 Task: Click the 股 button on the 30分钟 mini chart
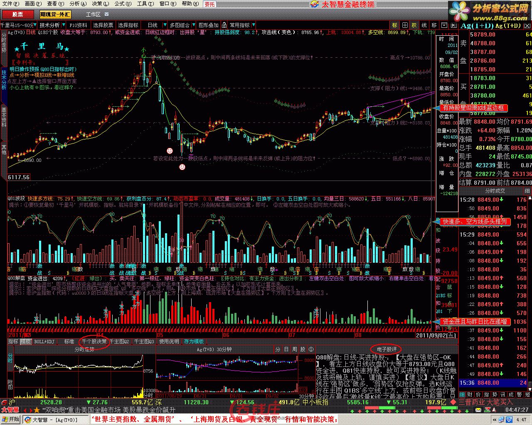303,349
